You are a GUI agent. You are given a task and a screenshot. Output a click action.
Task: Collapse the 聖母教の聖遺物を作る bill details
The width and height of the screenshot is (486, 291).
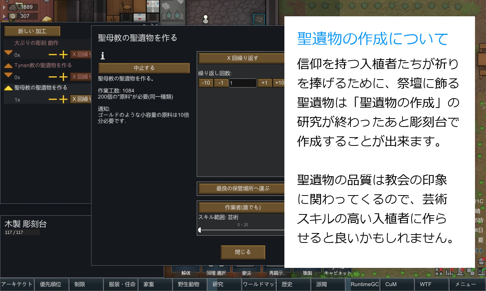(8, 88)
